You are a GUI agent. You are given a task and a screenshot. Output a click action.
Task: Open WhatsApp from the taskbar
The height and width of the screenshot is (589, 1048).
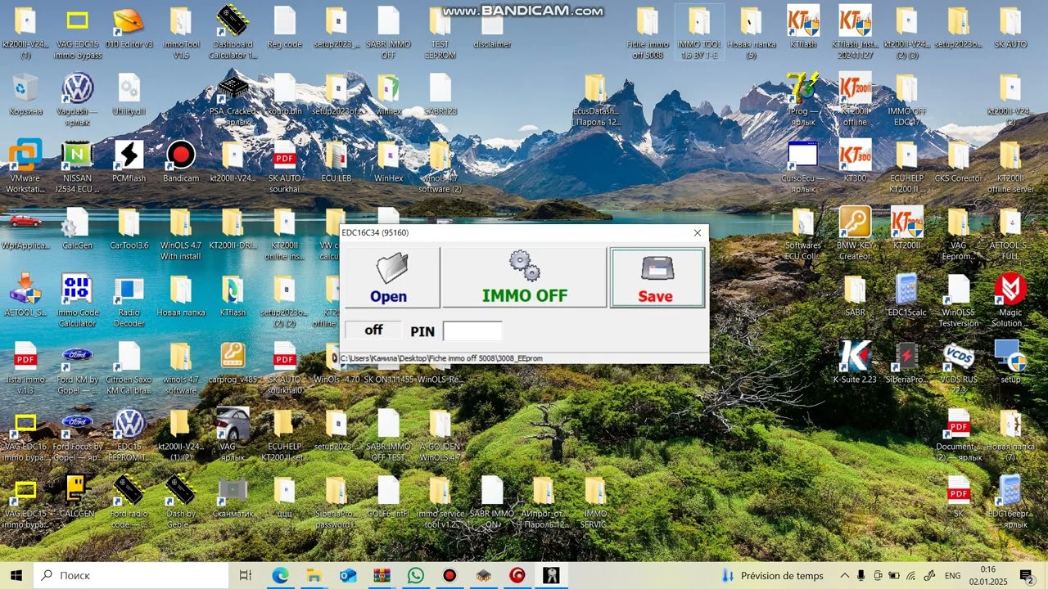416,575
